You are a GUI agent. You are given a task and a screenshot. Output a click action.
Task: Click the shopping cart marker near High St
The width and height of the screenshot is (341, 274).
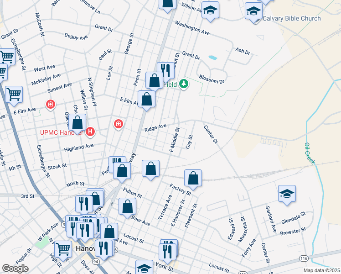point(63,249)
